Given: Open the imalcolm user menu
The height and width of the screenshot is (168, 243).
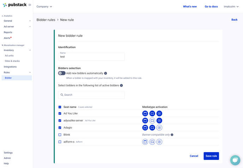Looking at the screenshot, I should [x=231, y=6].
